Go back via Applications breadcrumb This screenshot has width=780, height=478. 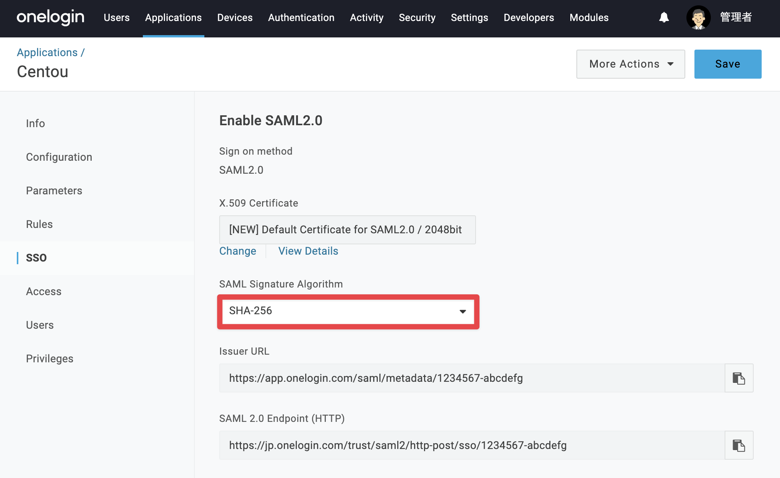point(47,53)
